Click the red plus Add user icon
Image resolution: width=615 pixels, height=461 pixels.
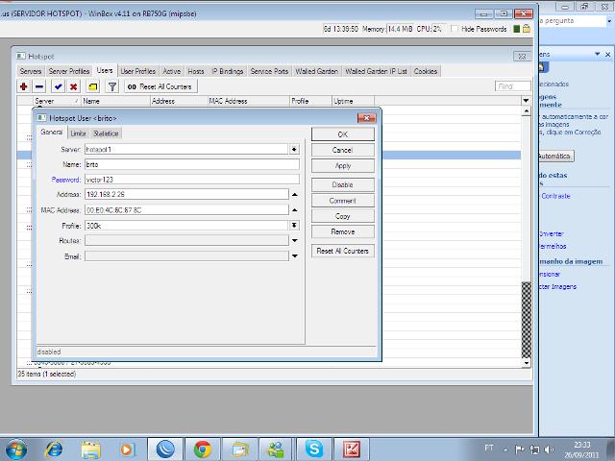[x=23, y=86]
